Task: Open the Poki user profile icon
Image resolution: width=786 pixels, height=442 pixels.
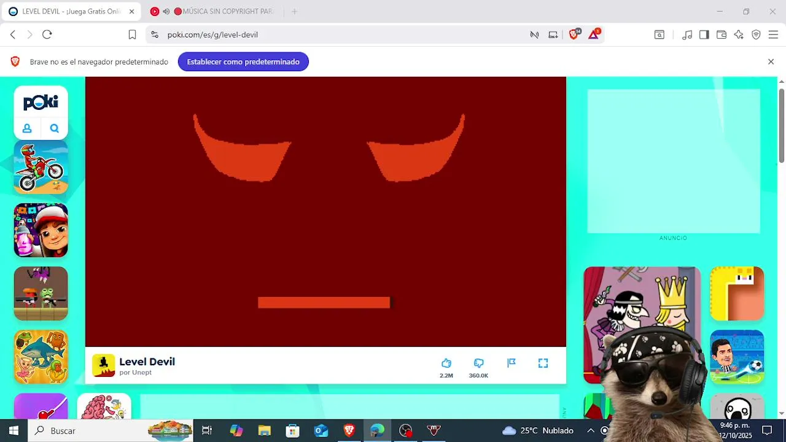Action: click(27, 128)
